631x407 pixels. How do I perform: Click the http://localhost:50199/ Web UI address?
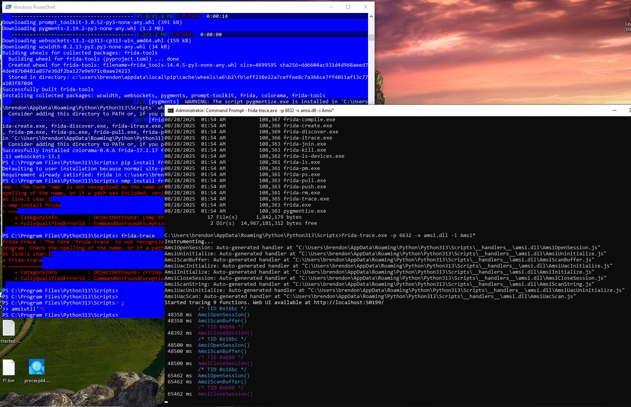point(349,303)
